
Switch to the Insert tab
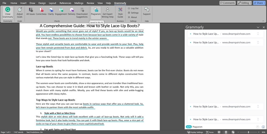23,3
